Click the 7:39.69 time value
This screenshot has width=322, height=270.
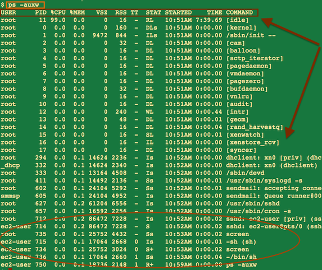[x=209, y=20]
